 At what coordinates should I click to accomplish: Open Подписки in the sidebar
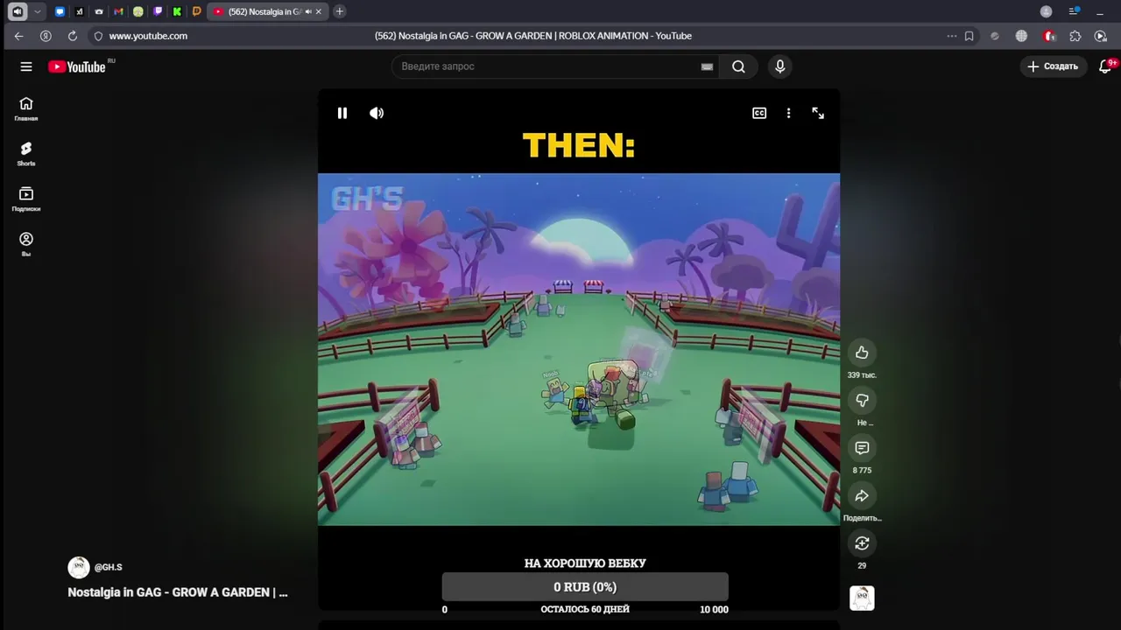[26, 199]
